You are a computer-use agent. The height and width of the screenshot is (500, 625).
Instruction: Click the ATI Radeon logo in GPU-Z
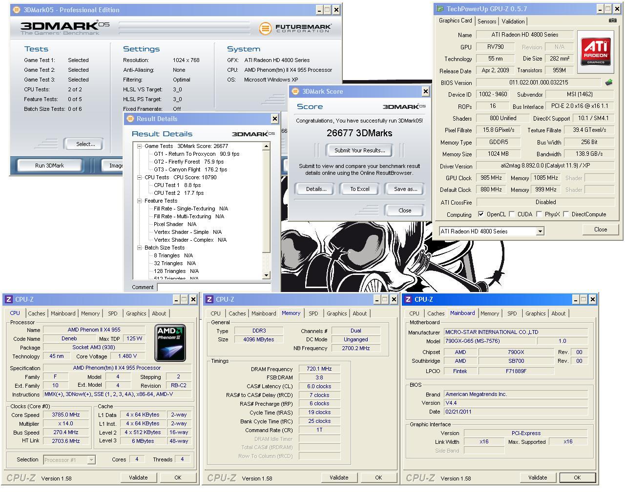tap(596, 52)
